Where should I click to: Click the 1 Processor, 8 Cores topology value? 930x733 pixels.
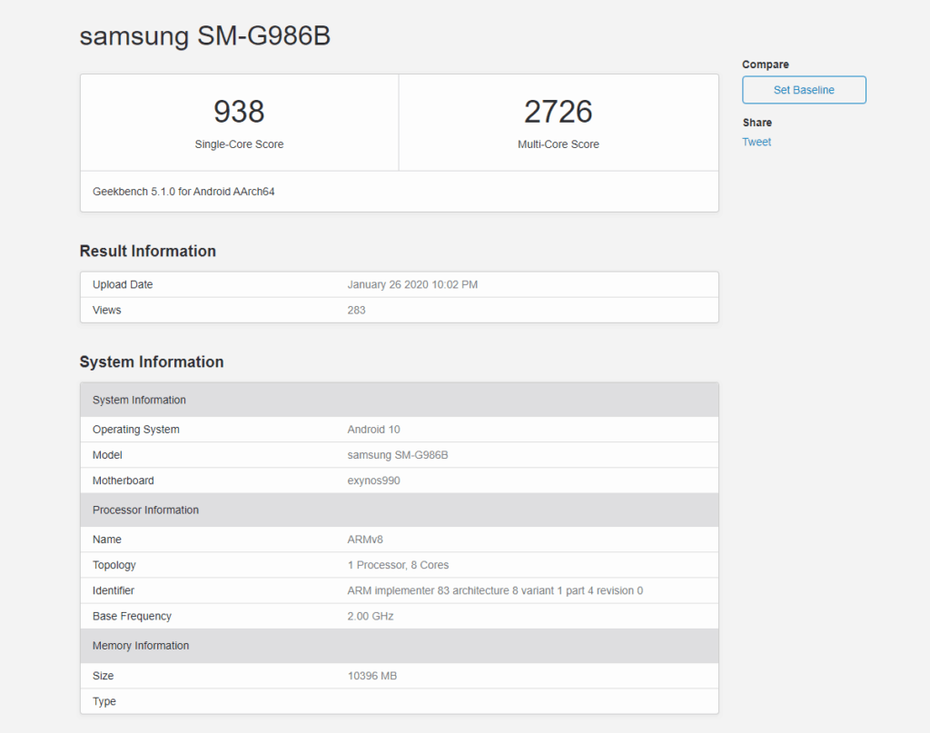[398, 565]
